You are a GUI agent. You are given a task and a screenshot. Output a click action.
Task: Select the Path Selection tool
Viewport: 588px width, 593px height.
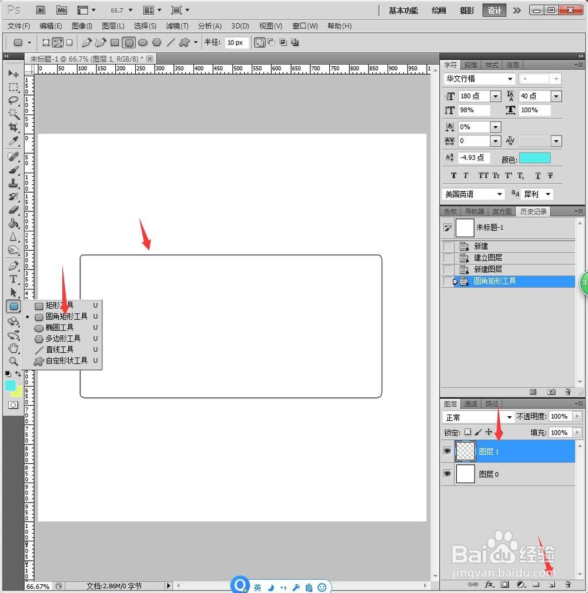14,292
